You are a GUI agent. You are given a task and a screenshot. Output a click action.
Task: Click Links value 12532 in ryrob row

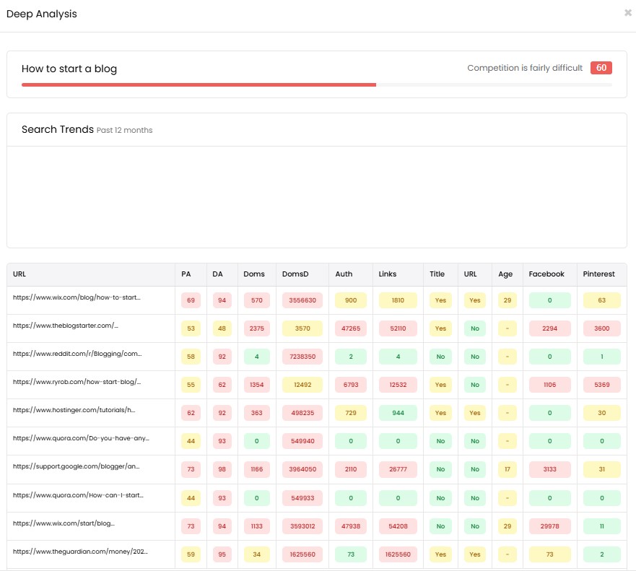398,385
